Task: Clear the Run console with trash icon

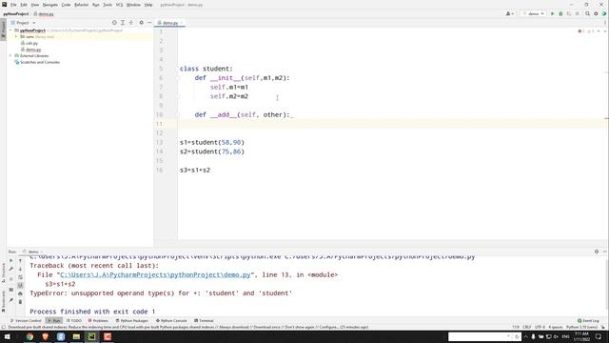Action: click(20, 302)
